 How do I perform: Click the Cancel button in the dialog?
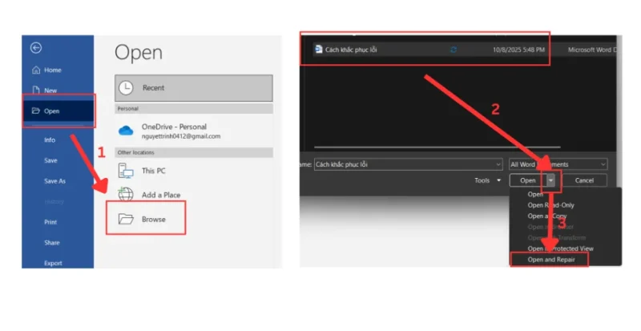(584, 180)
